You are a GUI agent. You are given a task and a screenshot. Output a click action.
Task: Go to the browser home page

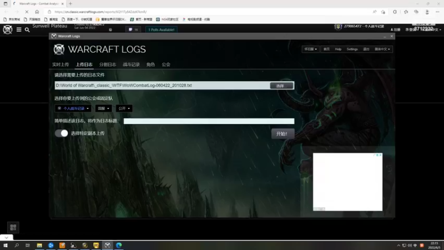click(37, 12)
